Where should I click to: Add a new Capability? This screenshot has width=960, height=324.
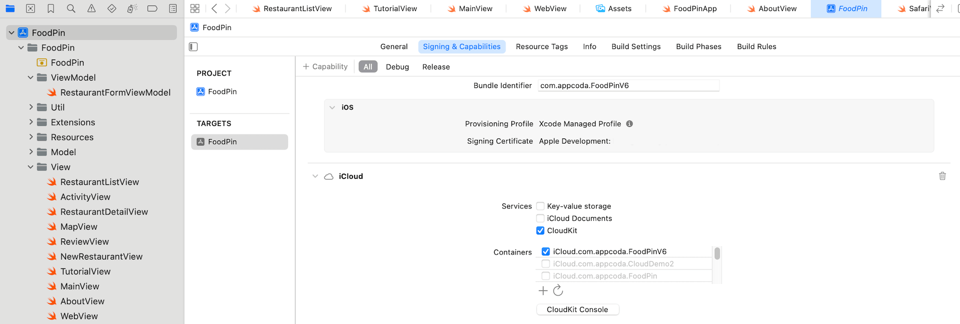coord(325,66)
